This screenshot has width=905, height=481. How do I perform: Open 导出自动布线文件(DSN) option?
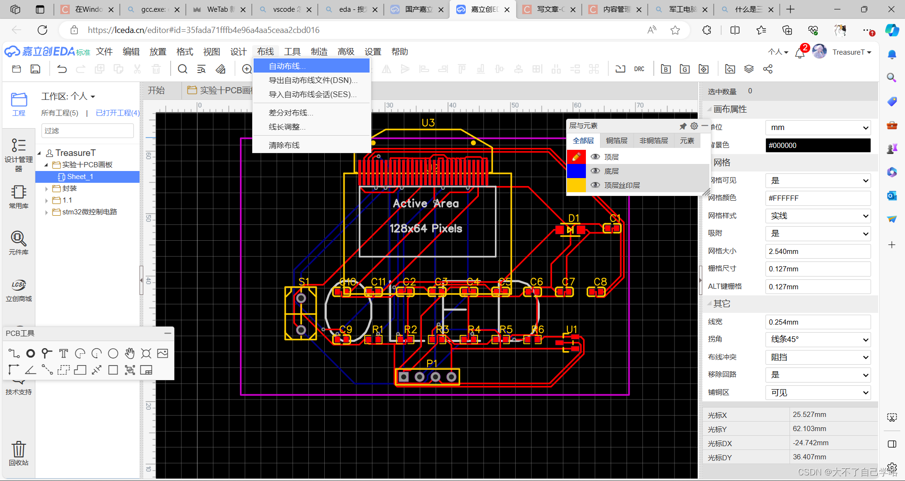[x=312, y=80]
